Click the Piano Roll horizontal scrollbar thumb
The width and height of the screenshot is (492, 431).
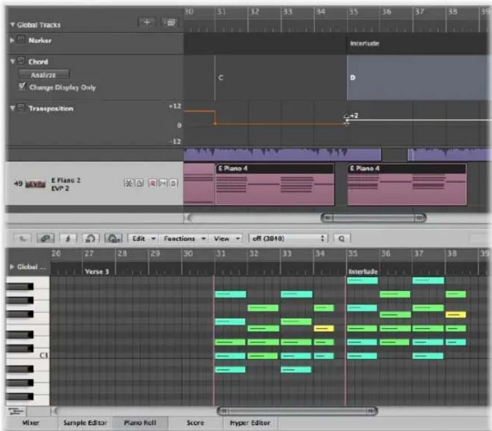tap(297, 411)
